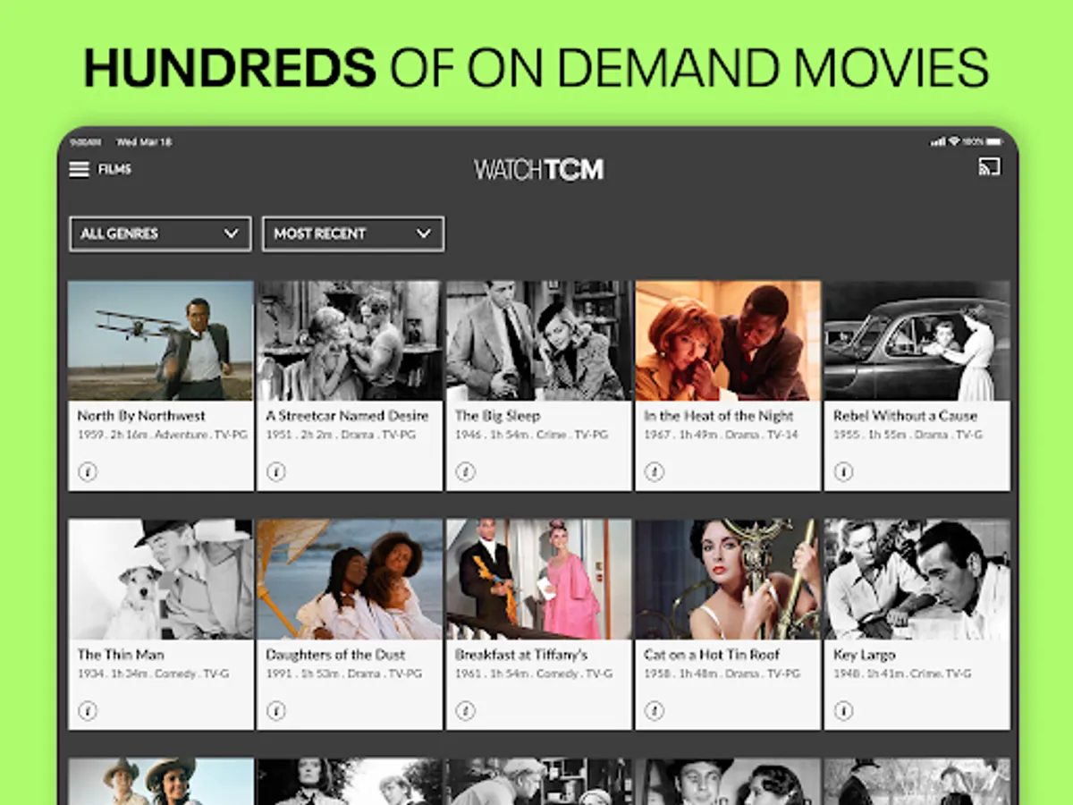Open info icon for Breakfast at Tiffany's
The width and height of the screenshot is (1073, 805).
[x=465, y=710]
